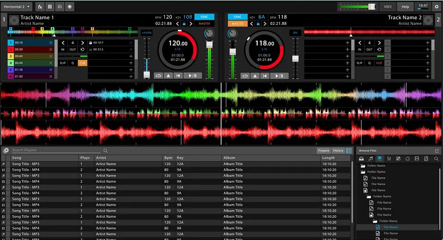Click the reloop icon on deck 2

[379, 49]
